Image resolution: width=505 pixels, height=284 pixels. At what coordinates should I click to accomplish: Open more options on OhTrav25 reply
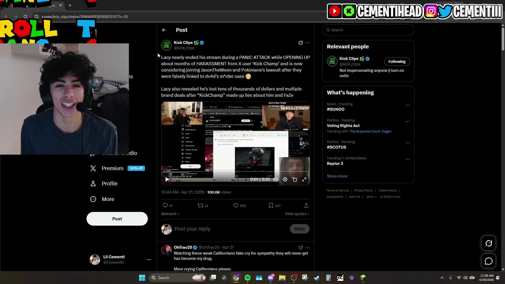(308, 248)
